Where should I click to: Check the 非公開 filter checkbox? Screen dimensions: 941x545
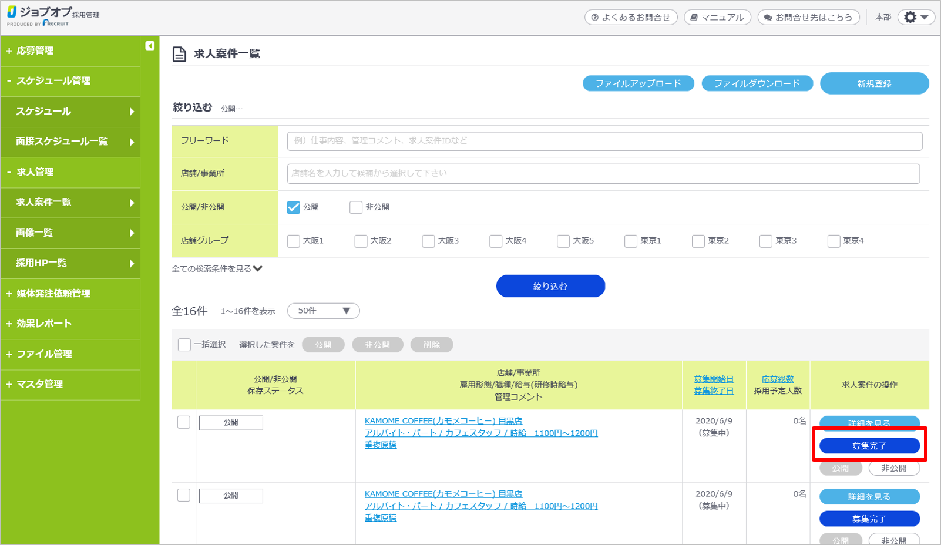(355, 207)
